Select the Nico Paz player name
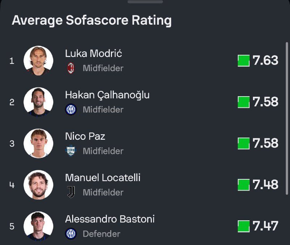The width and height of the screenshot is (290, 245). (85, 136)
